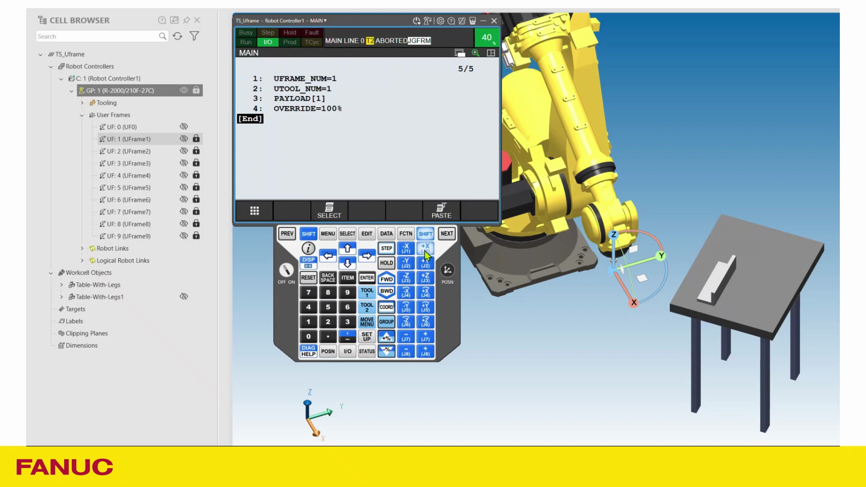This screenshot has height=487, width=866.
Task: Toggle the teach pendant OFF/ON switch
Action: pyautogui.click(x=286, y=270)
